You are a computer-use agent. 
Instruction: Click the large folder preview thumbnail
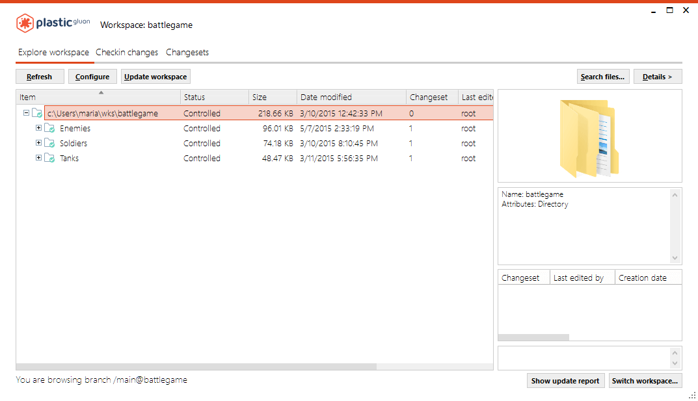coord(589,138)
